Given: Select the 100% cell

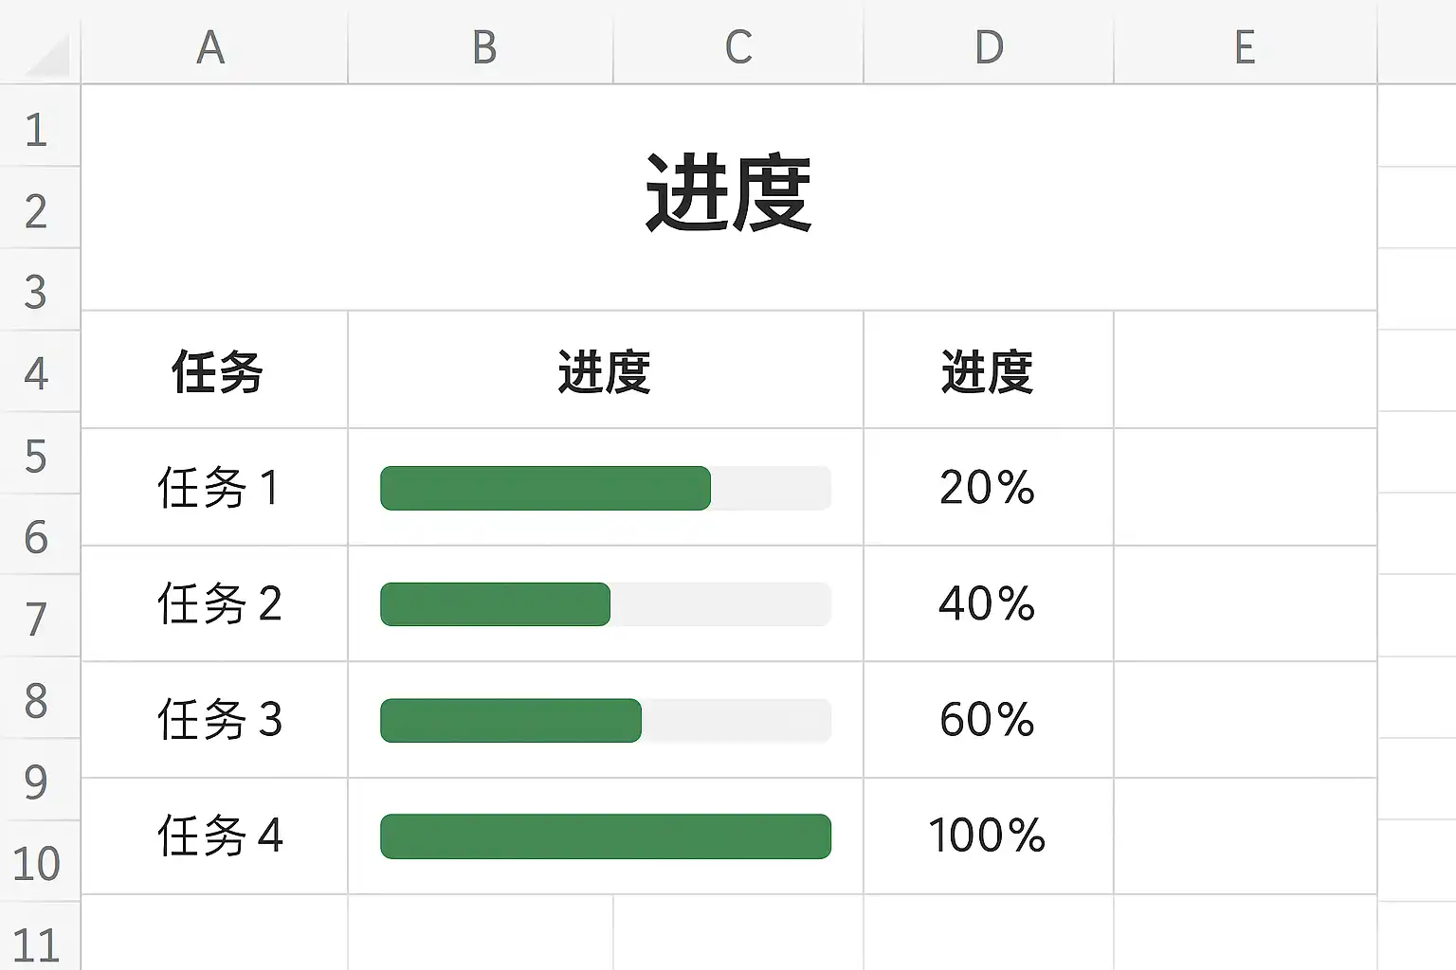Looking at the screenshot, I should 987,836.
